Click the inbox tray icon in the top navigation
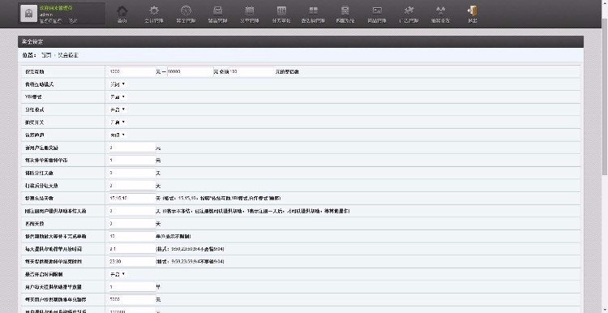608x313 pixels. point(218,11)
